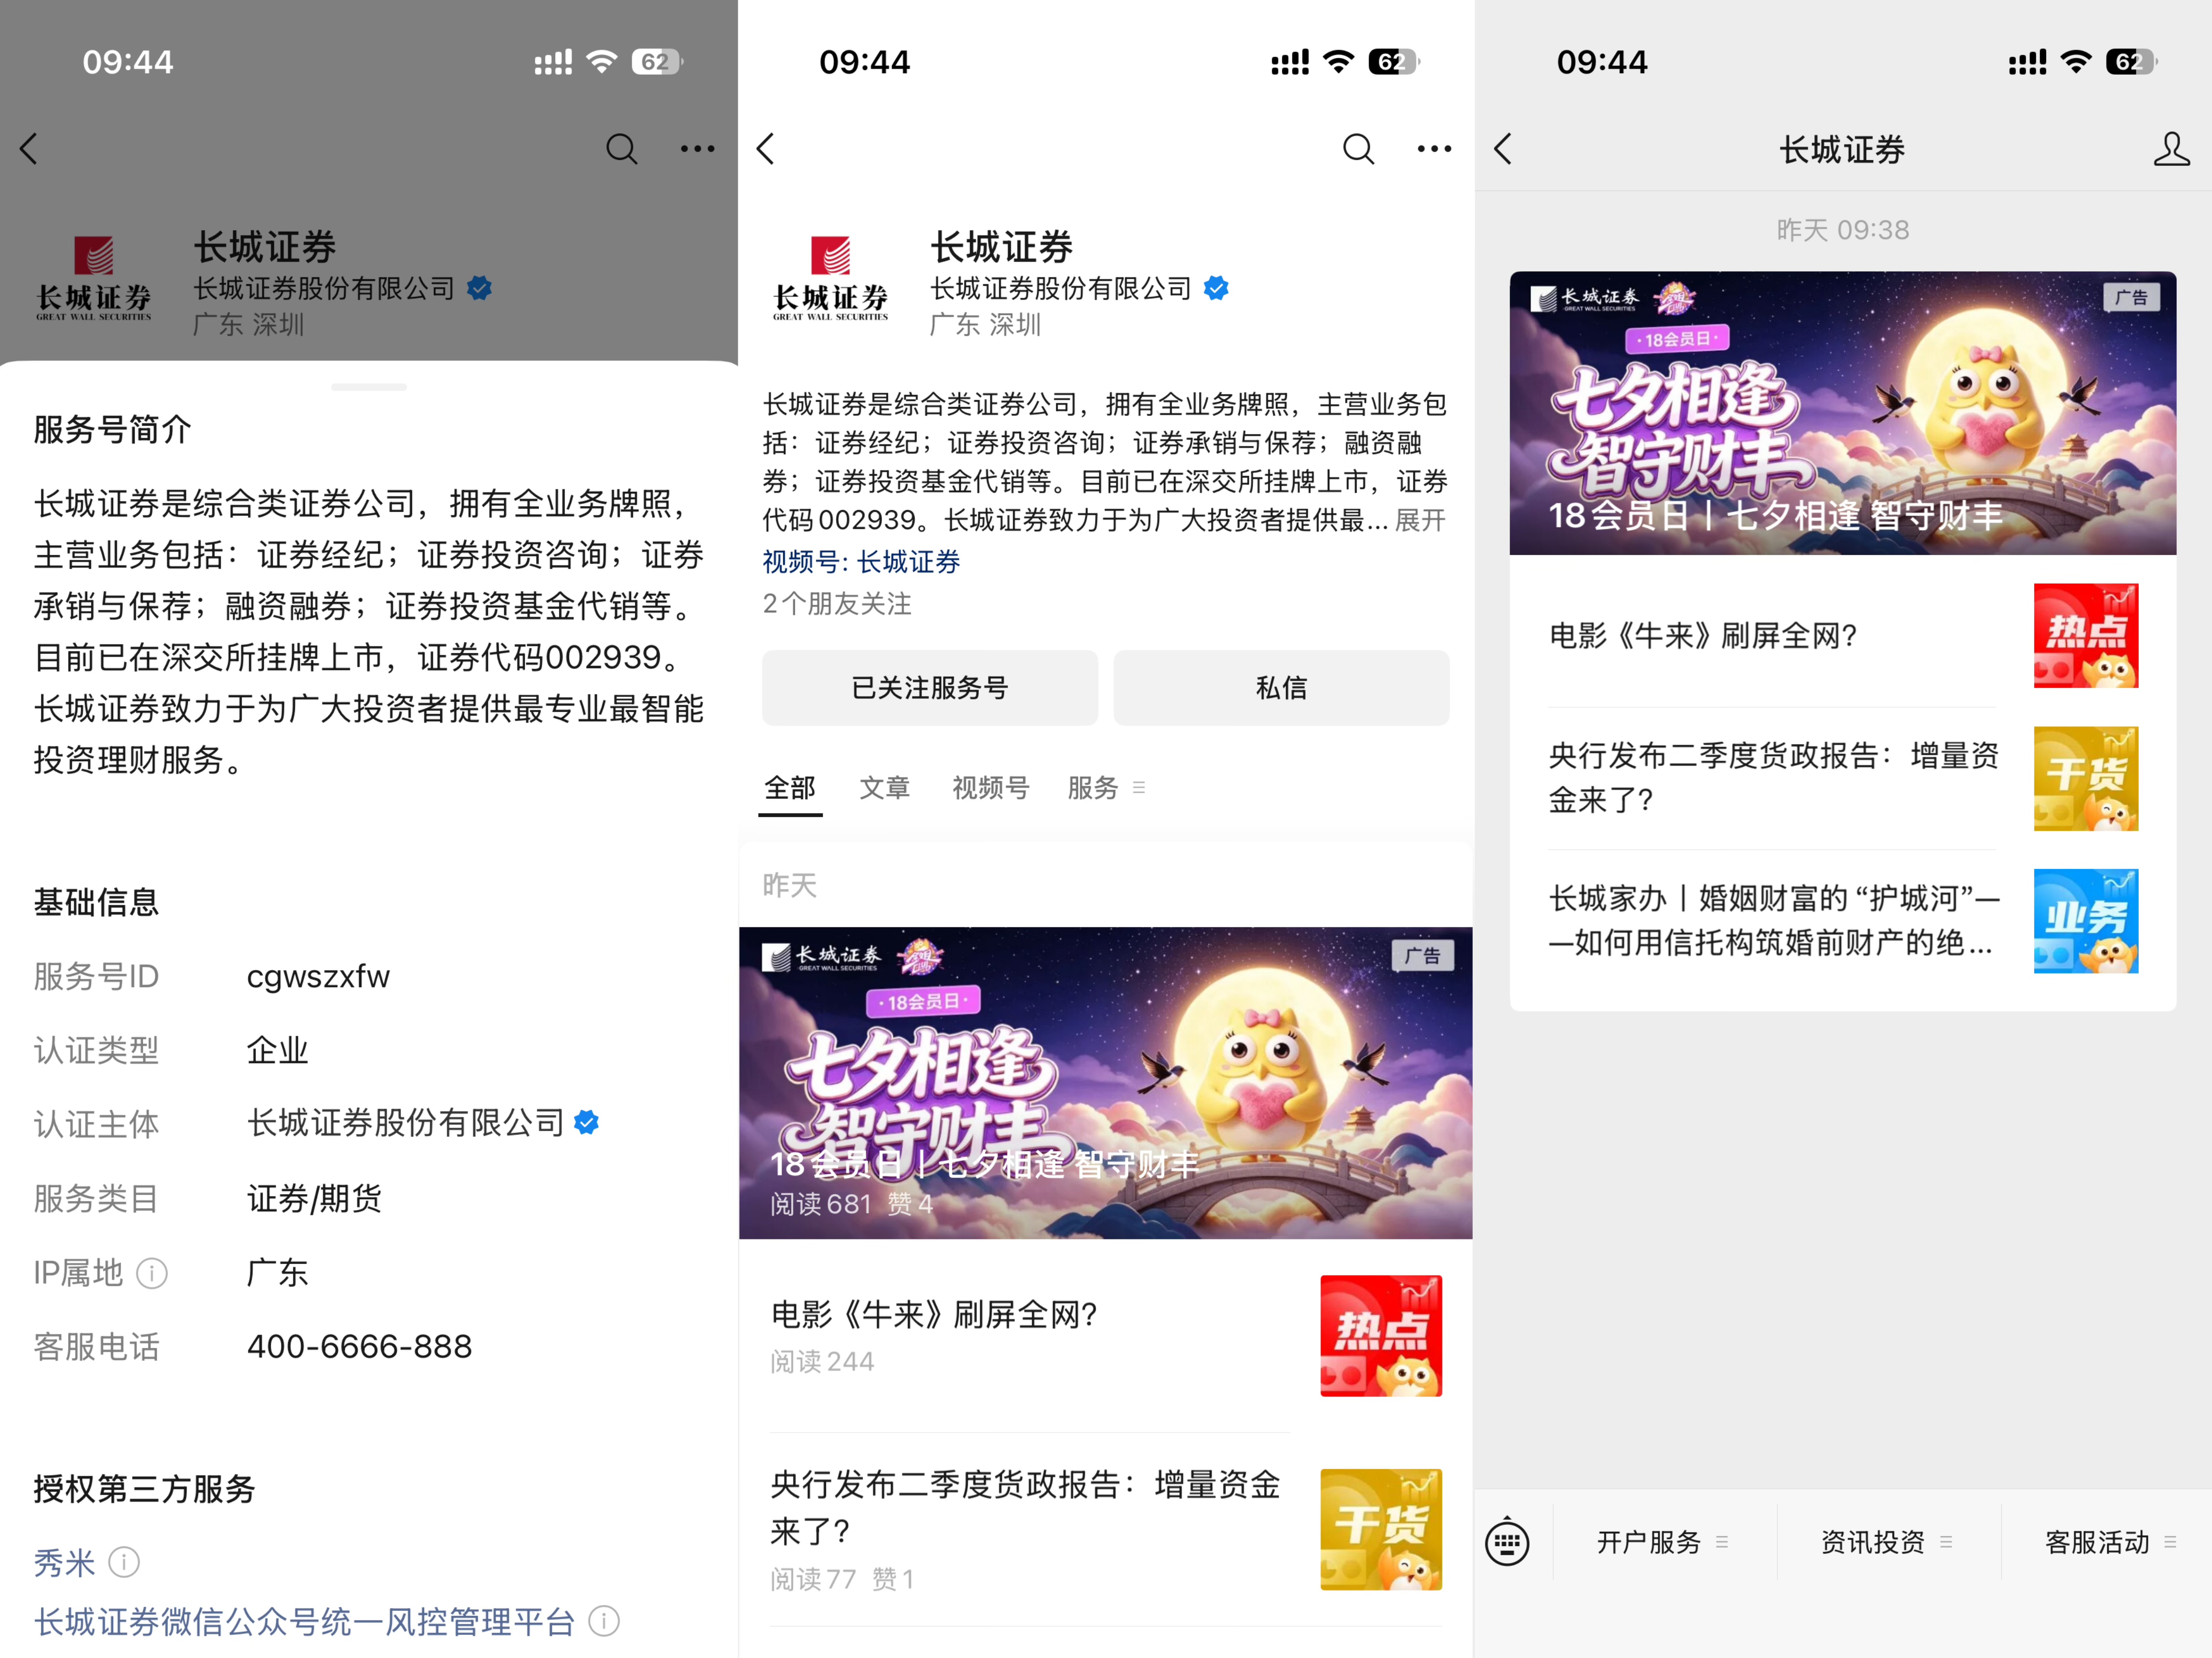Open 长城证券微信公众号统一风控管理平台 link
This screenshot has width=2212, height=1658.
point(305,1621)
